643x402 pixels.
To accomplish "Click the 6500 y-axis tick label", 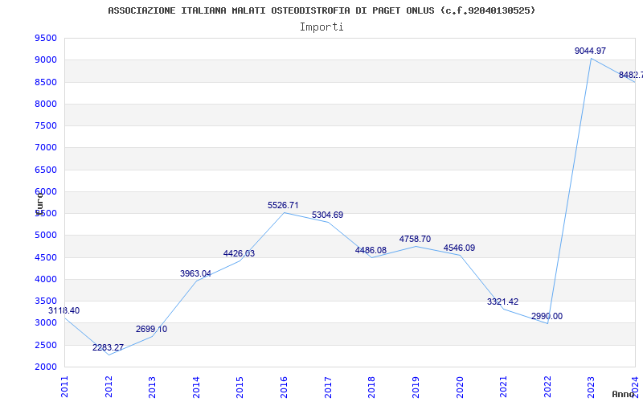I will [46, 170].
